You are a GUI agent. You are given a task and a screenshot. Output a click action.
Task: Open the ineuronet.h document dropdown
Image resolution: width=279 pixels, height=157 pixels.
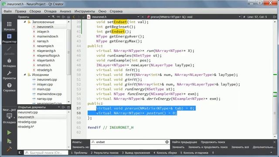click(x=138, y=17)
